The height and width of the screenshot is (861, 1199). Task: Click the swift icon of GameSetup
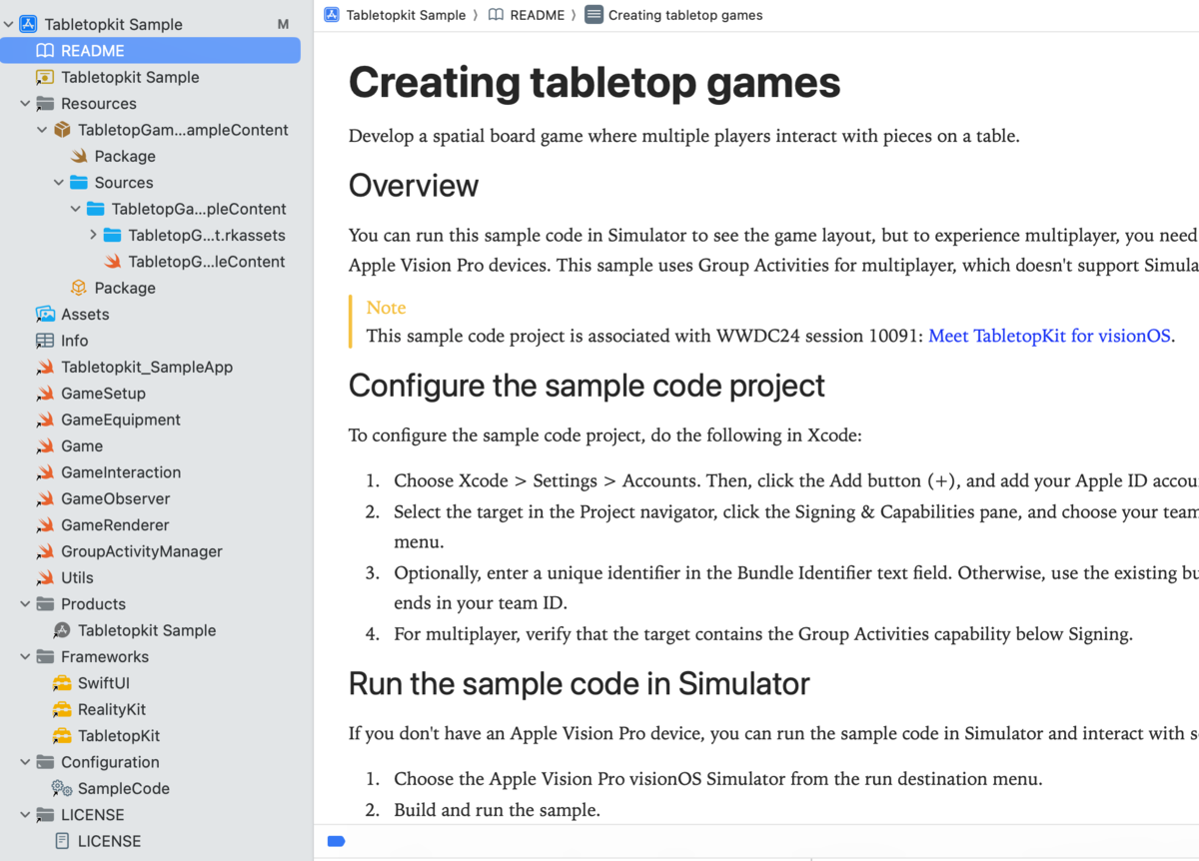pos(44,394)
